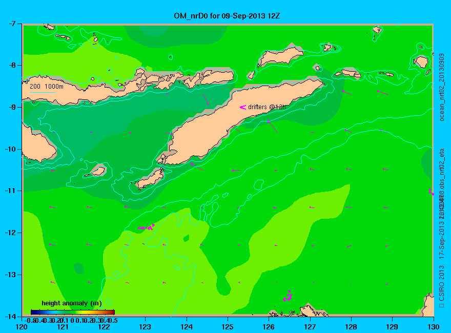Click the longitude axis label "122"
Viewport: 451px width, 333px height.
[x=104, y=327]
